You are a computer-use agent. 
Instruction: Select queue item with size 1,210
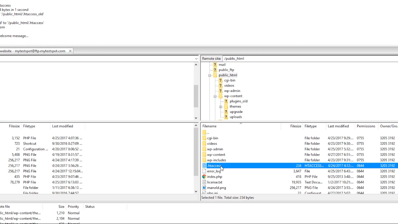(64, 213)
